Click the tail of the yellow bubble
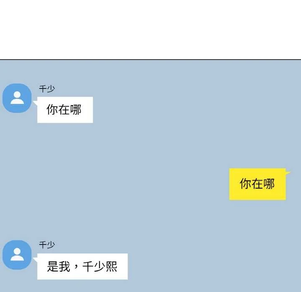 (x=288, y=173)
